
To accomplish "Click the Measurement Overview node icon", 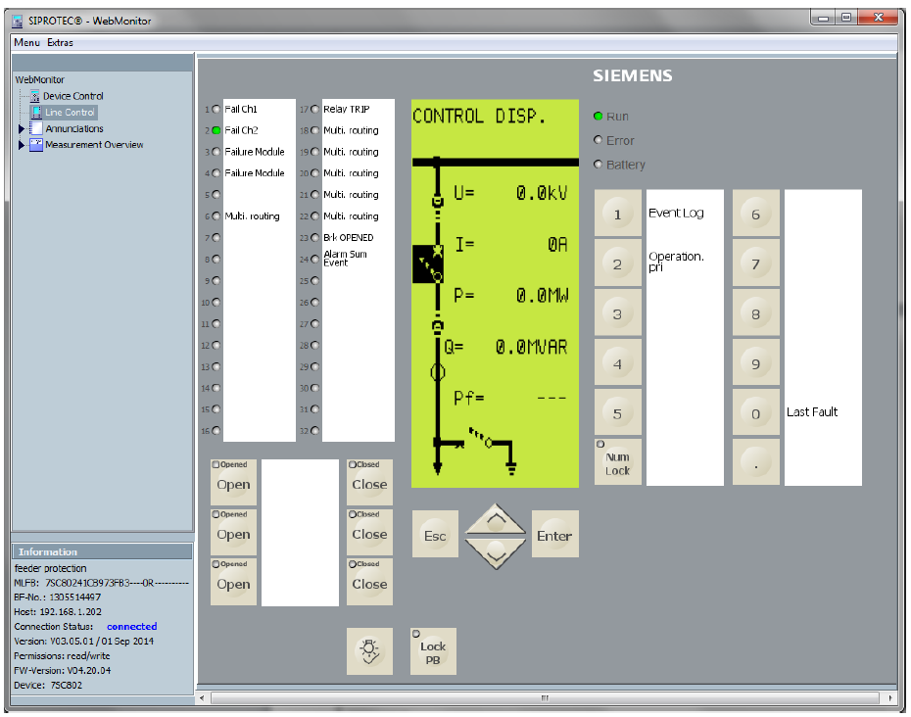I will click(x=36, y=145).
